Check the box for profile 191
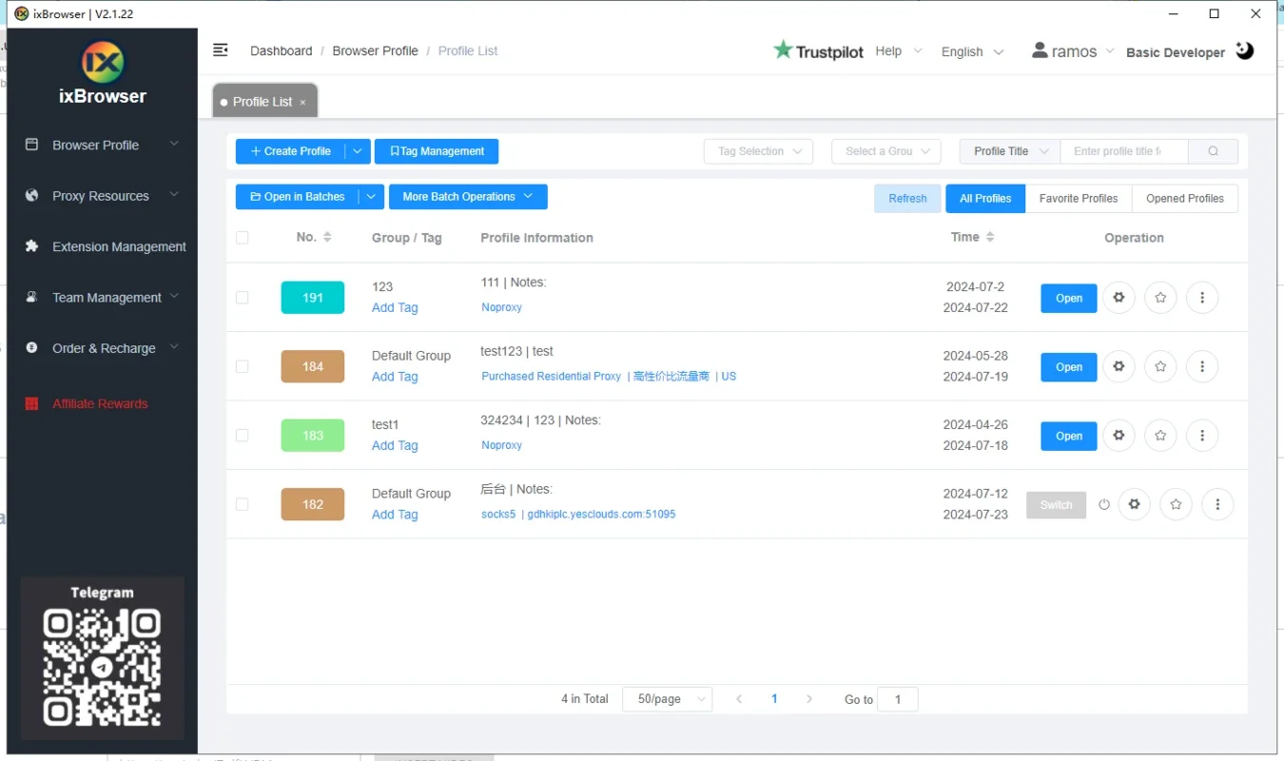This screenshot has width=1284, height=761. pos(242,298)
